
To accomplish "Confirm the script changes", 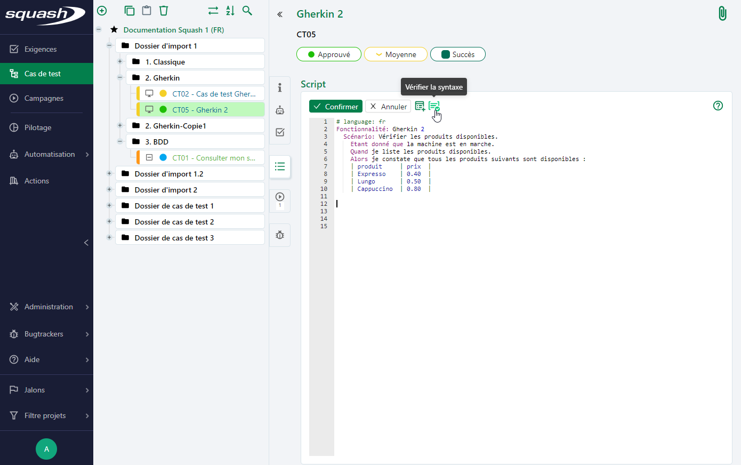I will 336,107.
